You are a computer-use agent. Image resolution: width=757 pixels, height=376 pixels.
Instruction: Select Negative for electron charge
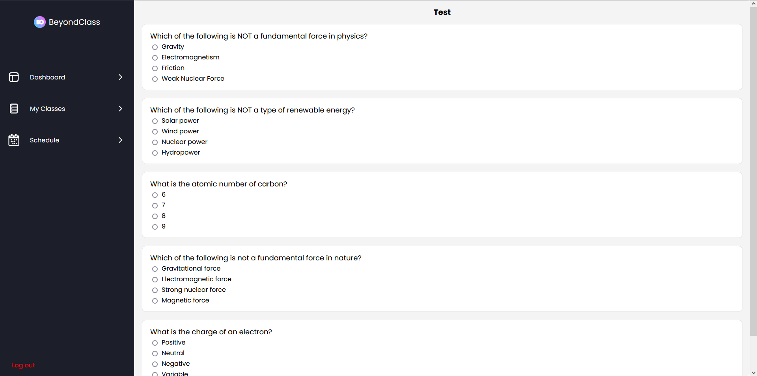tap(155, 364)
